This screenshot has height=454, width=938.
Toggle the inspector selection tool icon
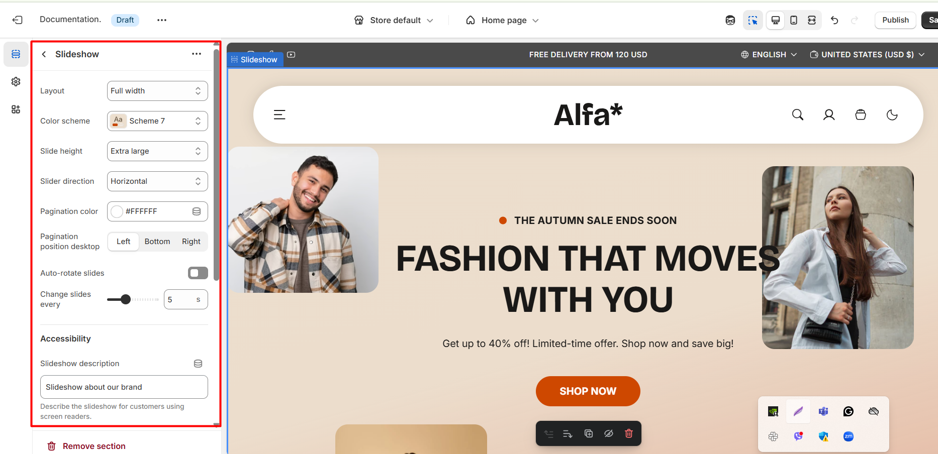tap(753, 20)
